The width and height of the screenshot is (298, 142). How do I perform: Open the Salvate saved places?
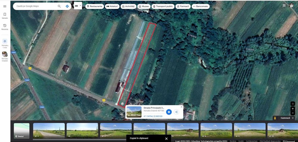(5, 16)
